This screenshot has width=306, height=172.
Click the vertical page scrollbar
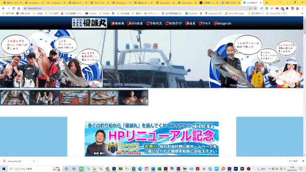coord(305,86)
